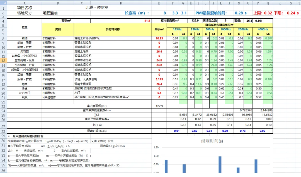Click the red area value '10.23'

pyautogui.click(x=159, y=38)
